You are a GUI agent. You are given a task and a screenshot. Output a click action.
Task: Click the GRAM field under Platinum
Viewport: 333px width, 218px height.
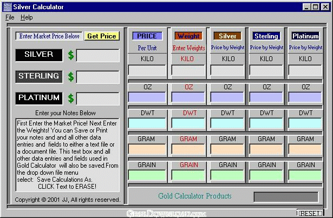point(305,149)
